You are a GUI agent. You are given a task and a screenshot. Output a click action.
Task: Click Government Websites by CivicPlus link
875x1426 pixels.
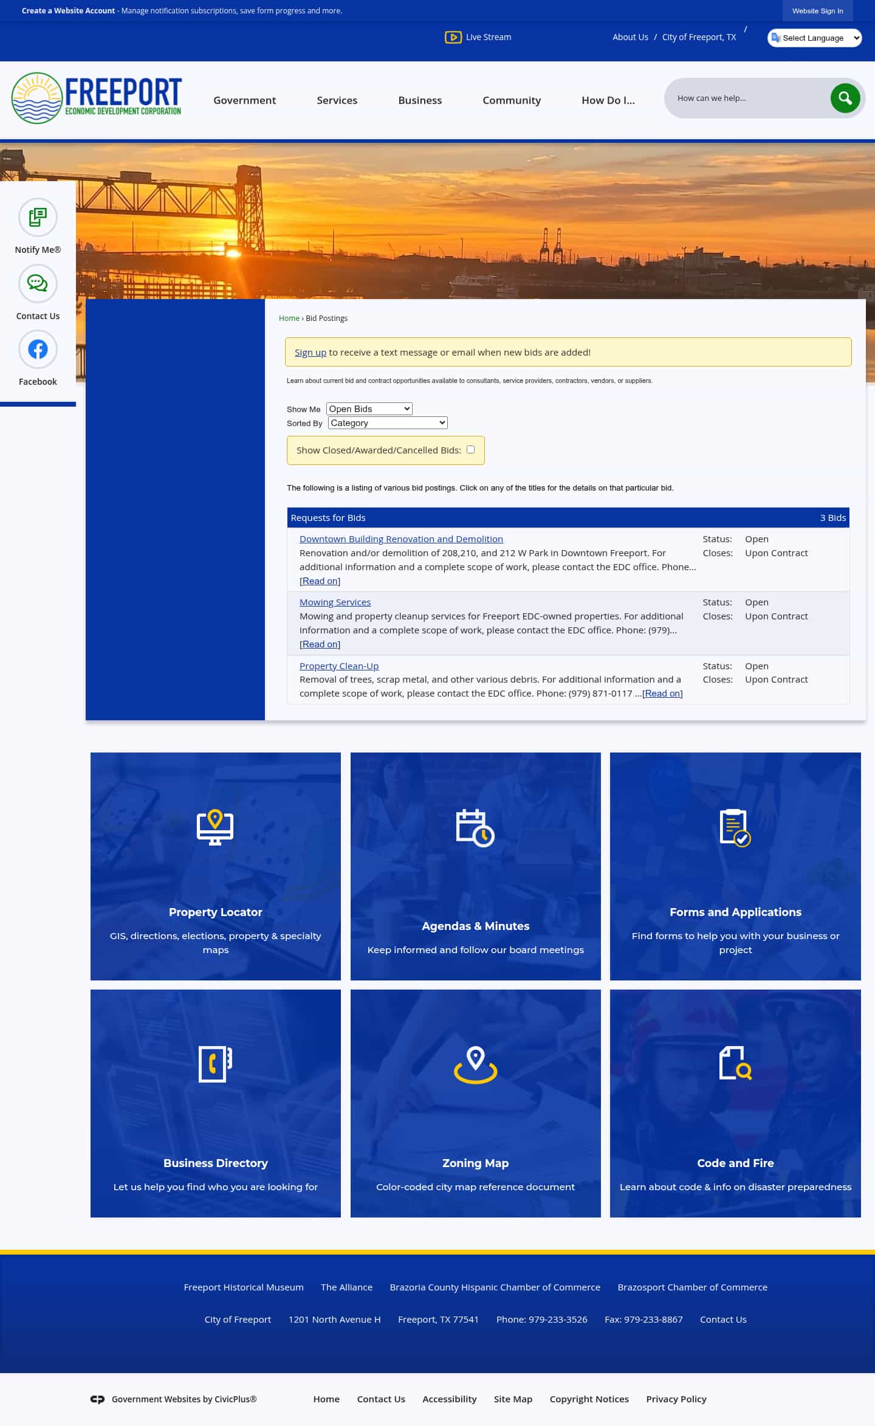[184, 1399]
